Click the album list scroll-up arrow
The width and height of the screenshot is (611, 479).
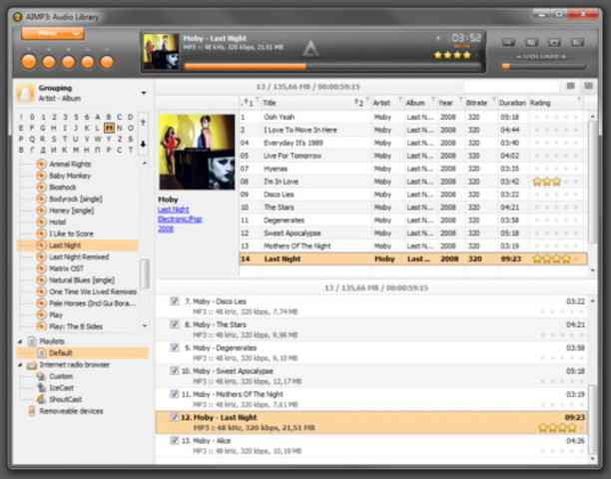tap(145, 163)
